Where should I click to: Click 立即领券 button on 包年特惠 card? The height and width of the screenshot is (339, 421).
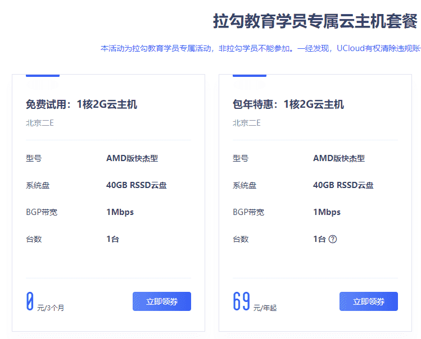click(368, 301)
